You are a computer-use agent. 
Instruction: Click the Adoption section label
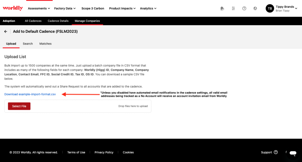coord(9,21)
